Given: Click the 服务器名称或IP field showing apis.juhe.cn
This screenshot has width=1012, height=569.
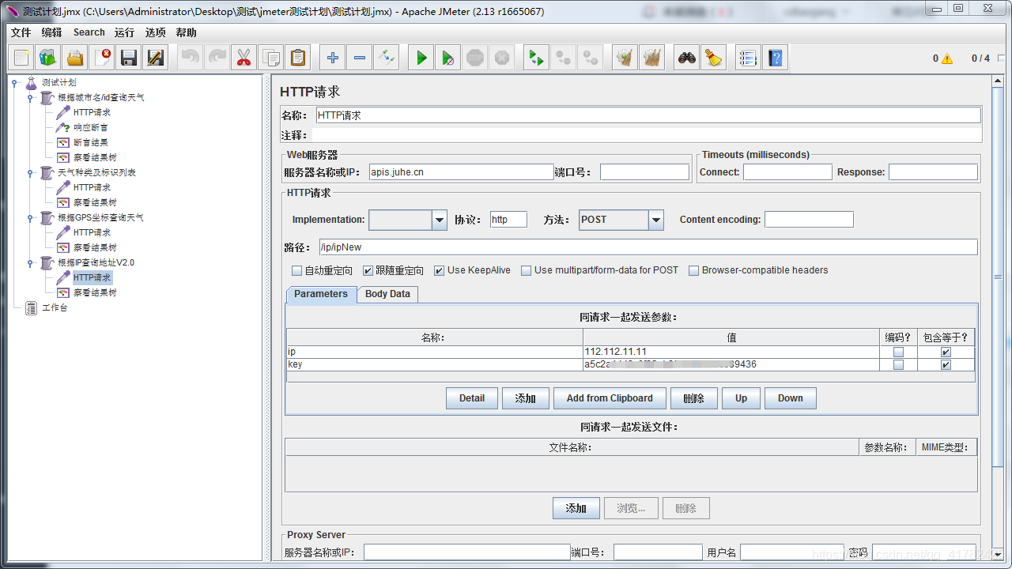Looking at the screenshot, I should point(461,171).
